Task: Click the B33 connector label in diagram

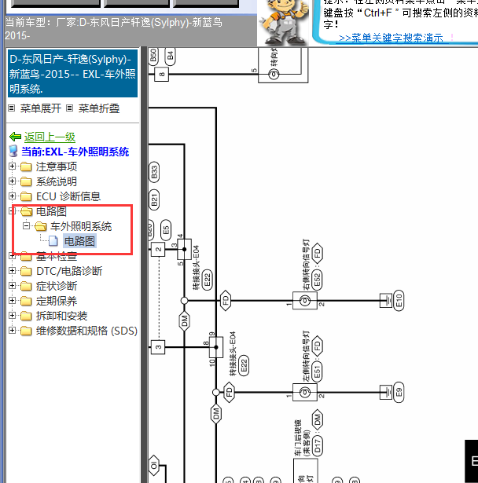Action: (x=154, y=172)
